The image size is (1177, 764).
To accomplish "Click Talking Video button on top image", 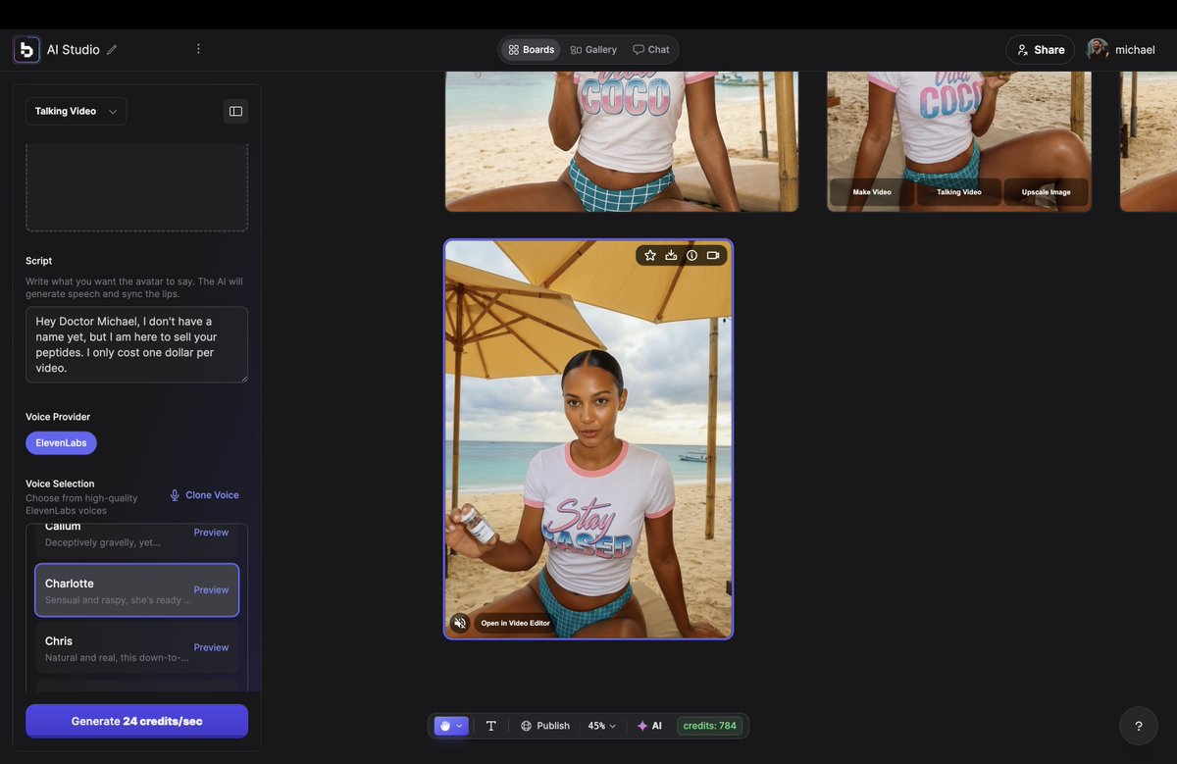I will [959, 192].
